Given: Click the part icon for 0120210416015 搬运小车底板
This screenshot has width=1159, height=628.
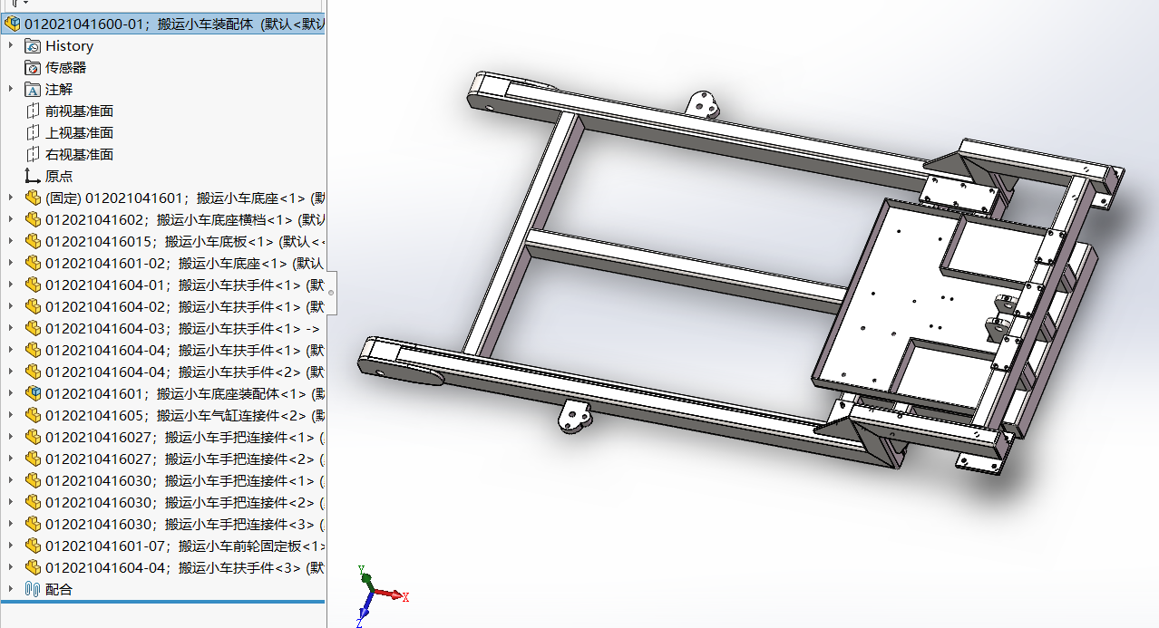Looking at the screenshot, I should pyautogui.click(x=33, y=242).
